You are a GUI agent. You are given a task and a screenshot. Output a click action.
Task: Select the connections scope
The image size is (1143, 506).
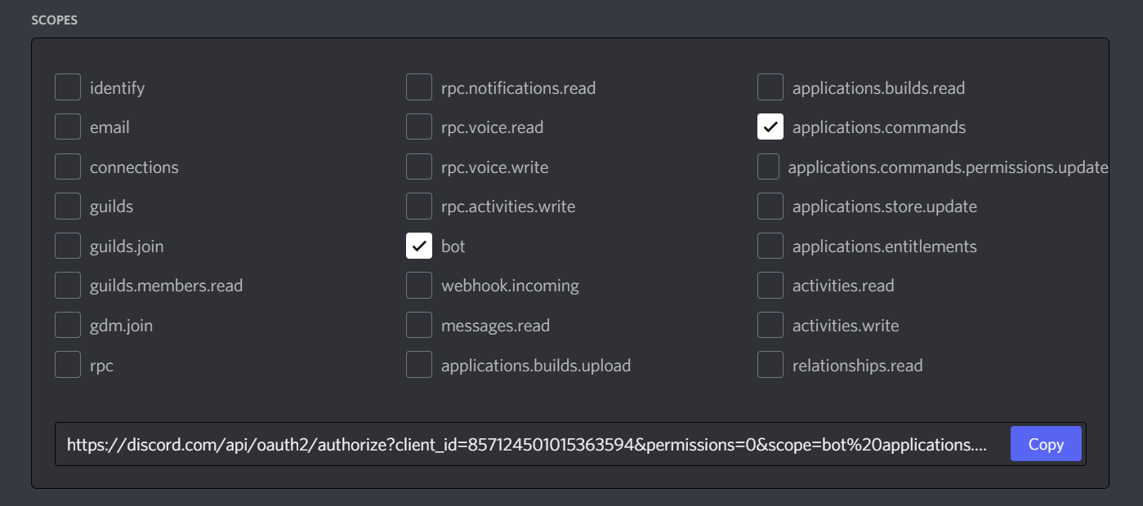coord(68,166)
